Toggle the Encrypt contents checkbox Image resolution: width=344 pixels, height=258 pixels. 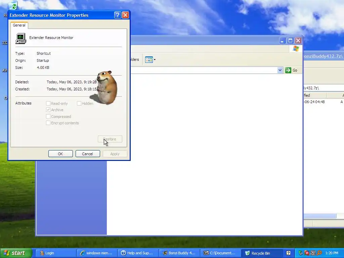(48, 123)
